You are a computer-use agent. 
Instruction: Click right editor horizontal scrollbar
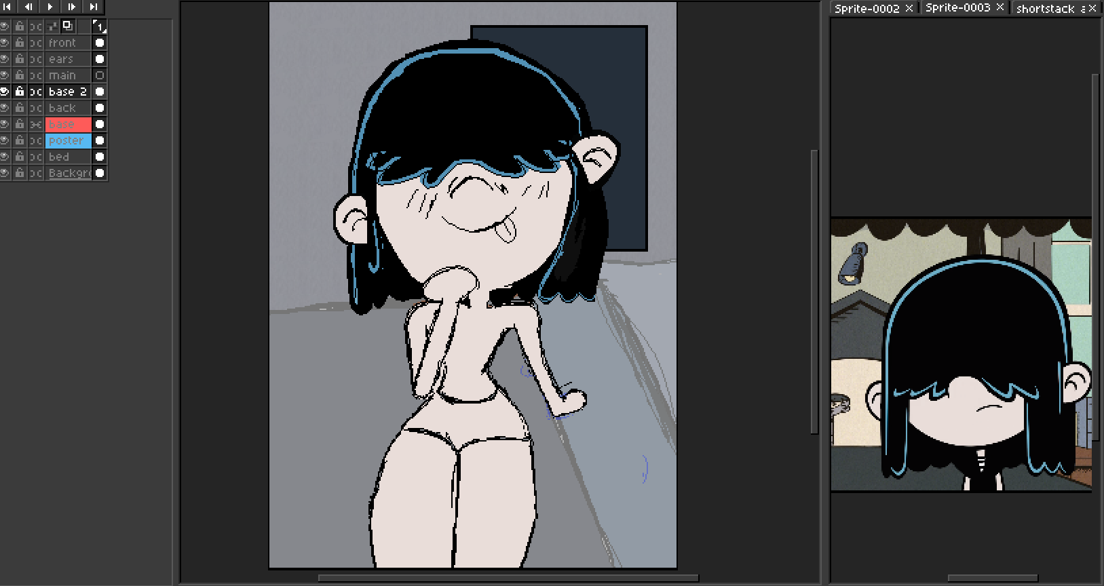click(993, 579)
